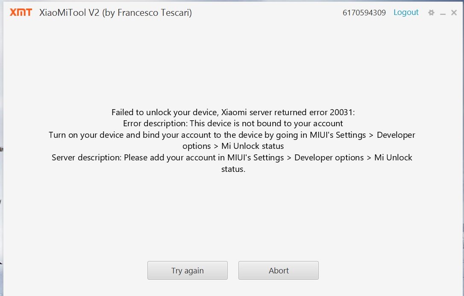Click the 'Turn on your device' instruction line
The image size is (464, 296).
pos(232,135)
